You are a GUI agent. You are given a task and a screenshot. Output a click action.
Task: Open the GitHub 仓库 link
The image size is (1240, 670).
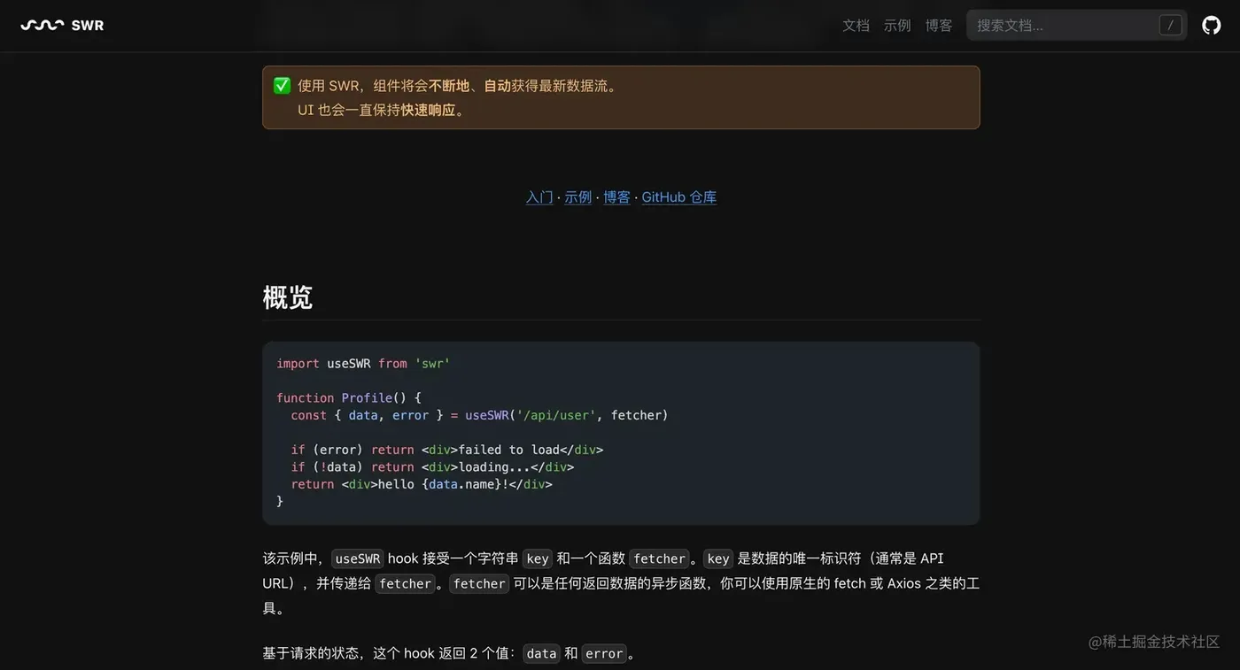(x=678, y=196)
